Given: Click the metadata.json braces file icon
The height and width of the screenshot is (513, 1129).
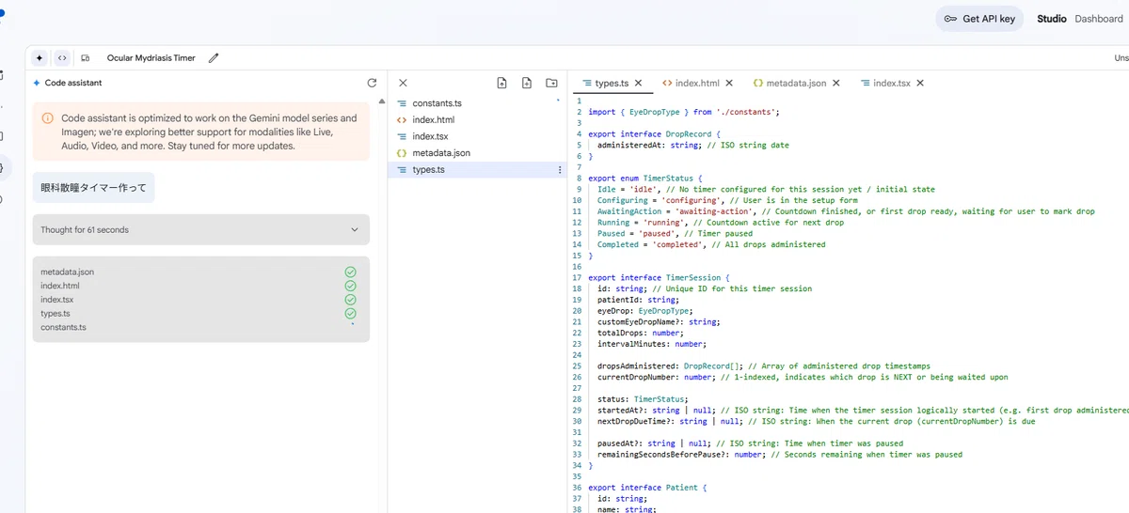Looking at the screenshot, I should tap(402, 153).
